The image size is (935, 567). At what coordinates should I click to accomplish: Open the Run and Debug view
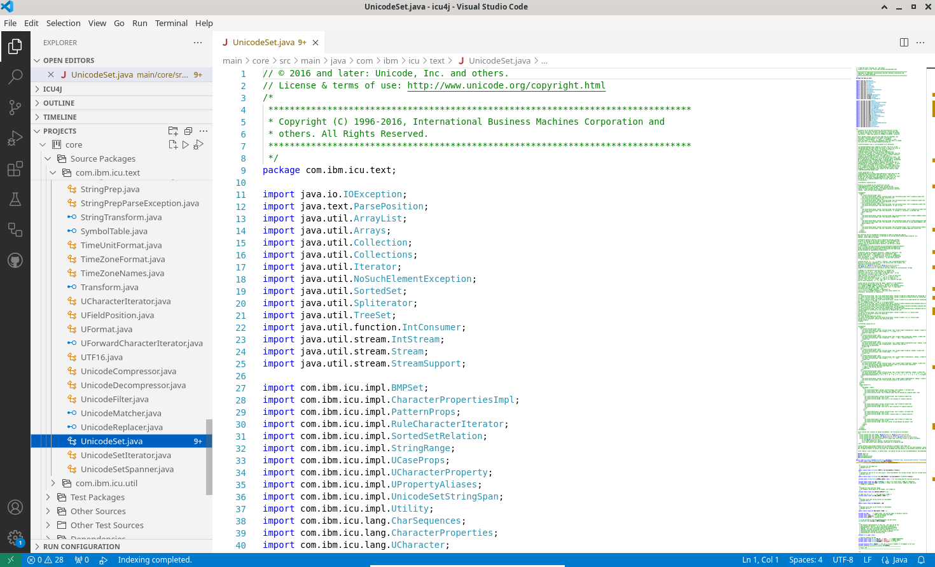coord(15,138)
